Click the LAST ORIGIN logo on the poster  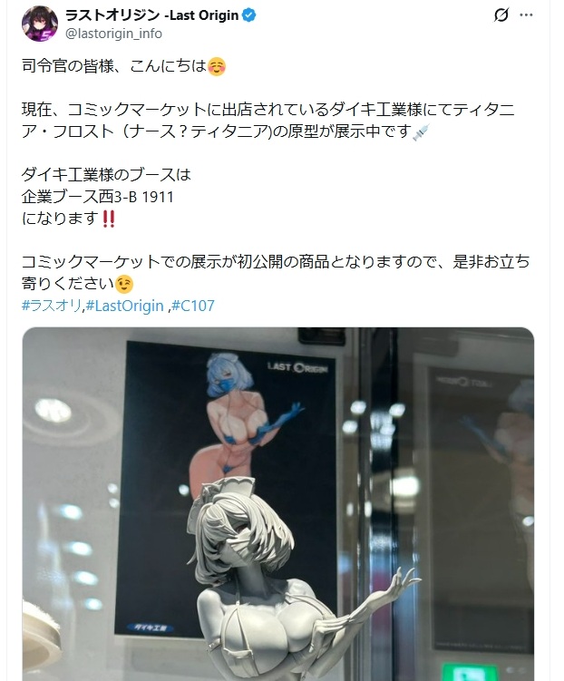coord(297,367)
